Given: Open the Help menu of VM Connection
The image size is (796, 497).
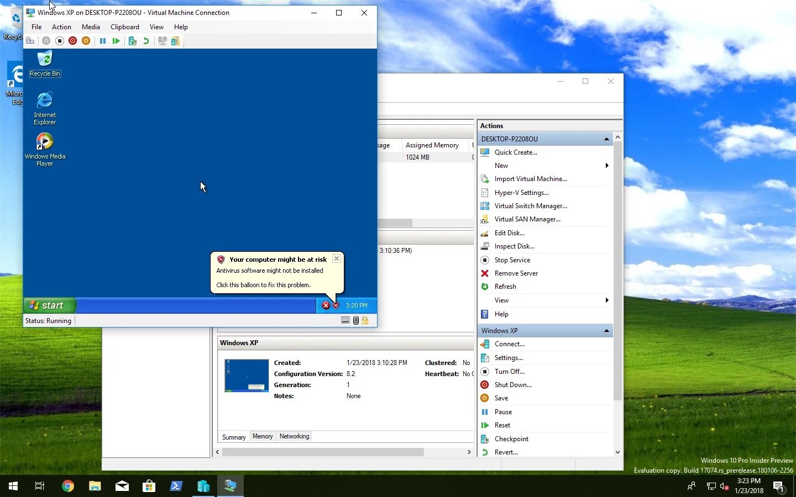Looking at the screenshot, I should pyautogui.click(x=181, y=27).
